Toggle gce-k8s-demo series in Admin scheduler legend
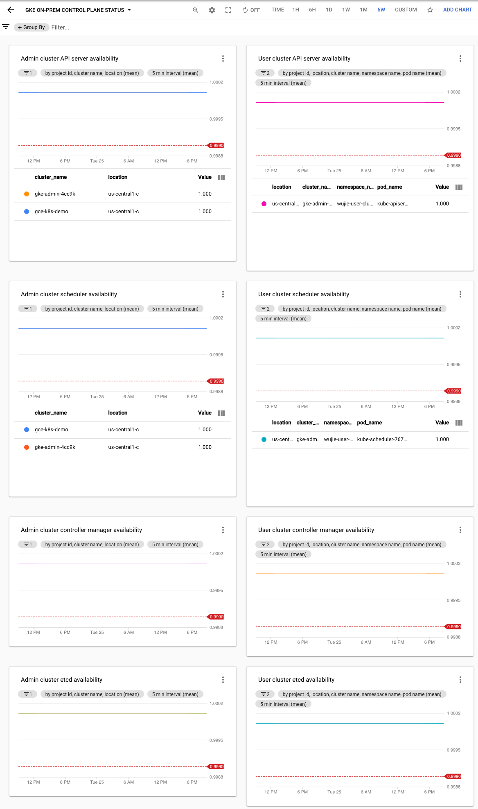Screen dimensions: 478x809 tap(27, 430)
